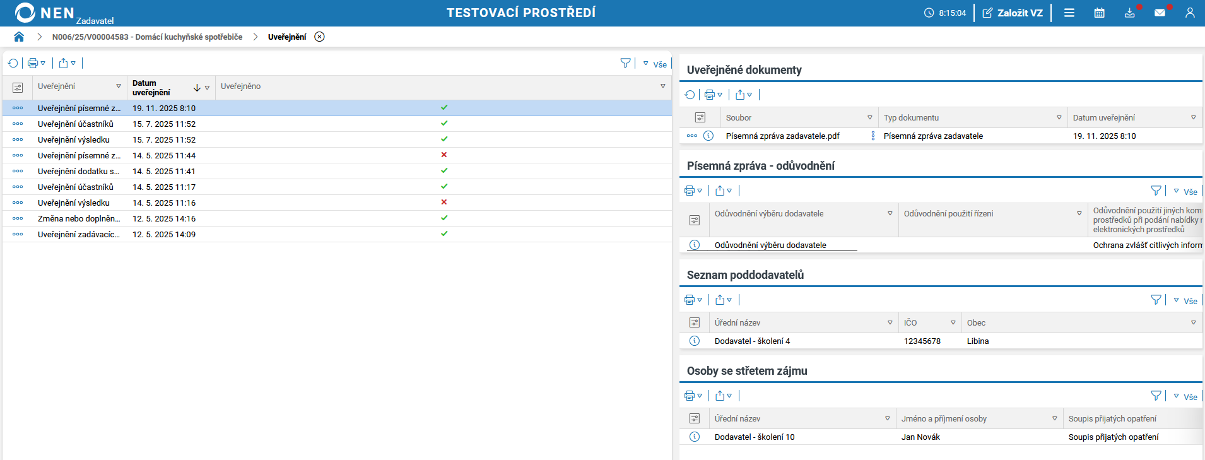Click the NEN logo
1205x460 pixels.
click(x=44, y=13)
